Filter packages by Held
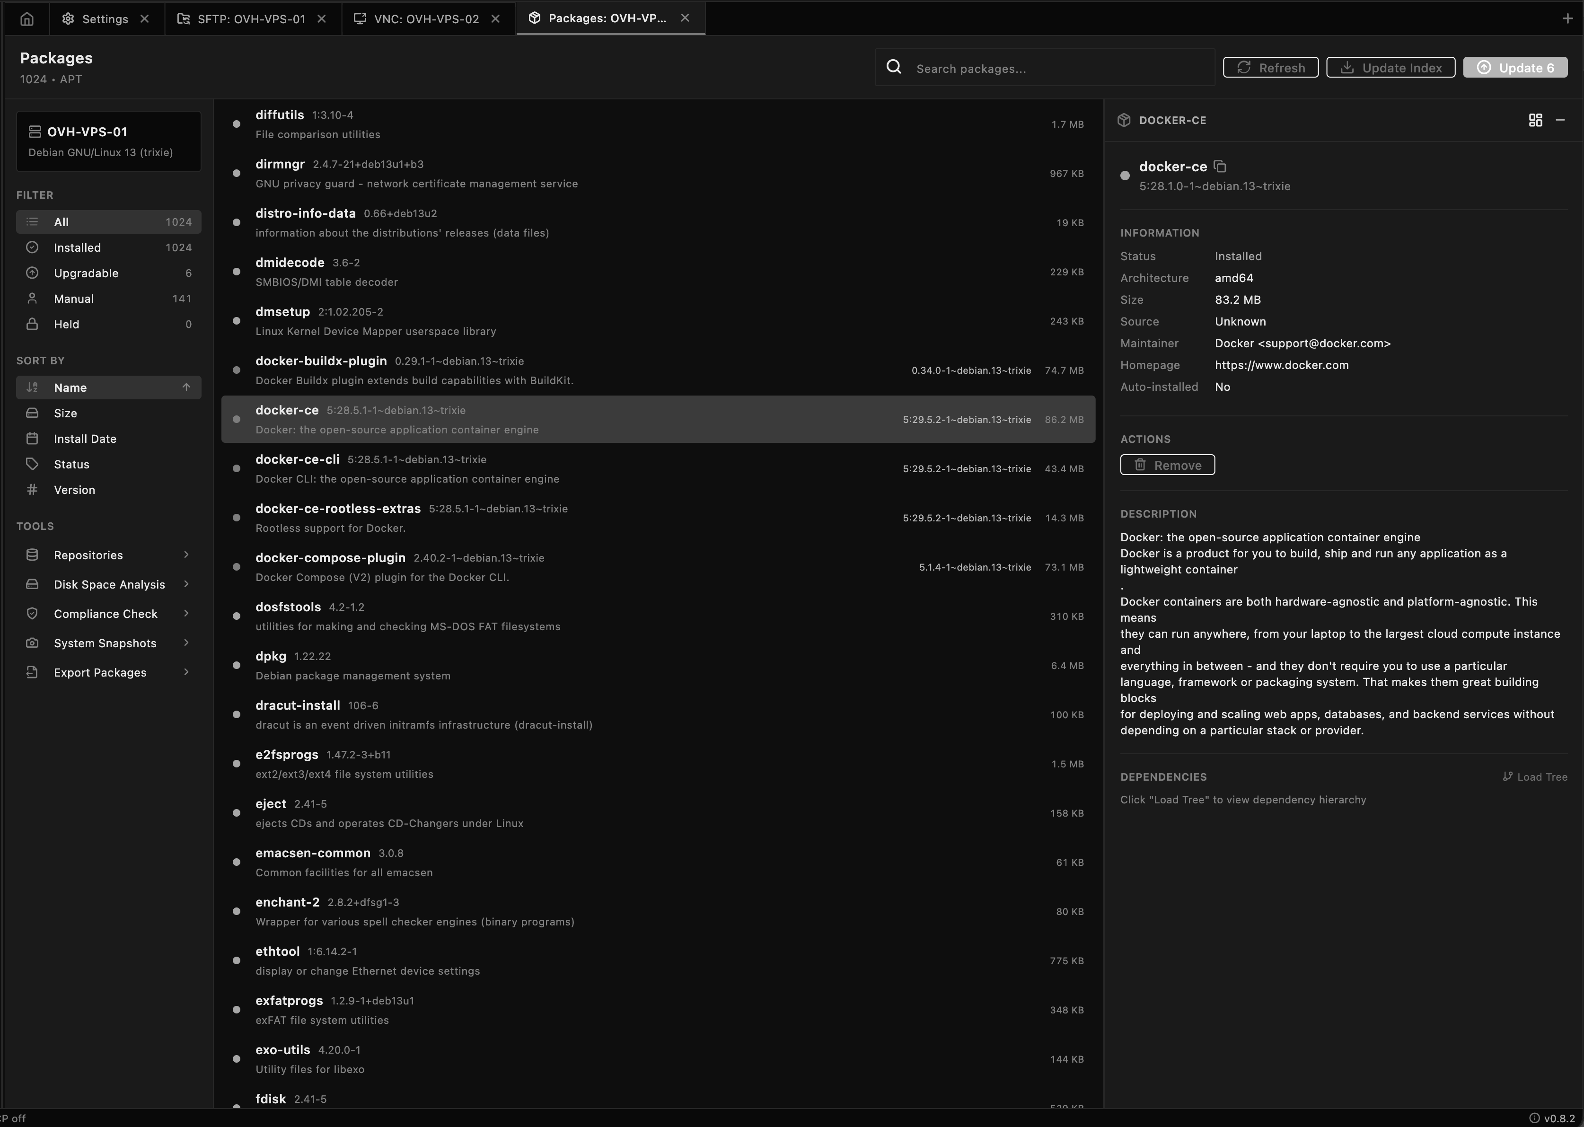 click(x=109, y=324)
